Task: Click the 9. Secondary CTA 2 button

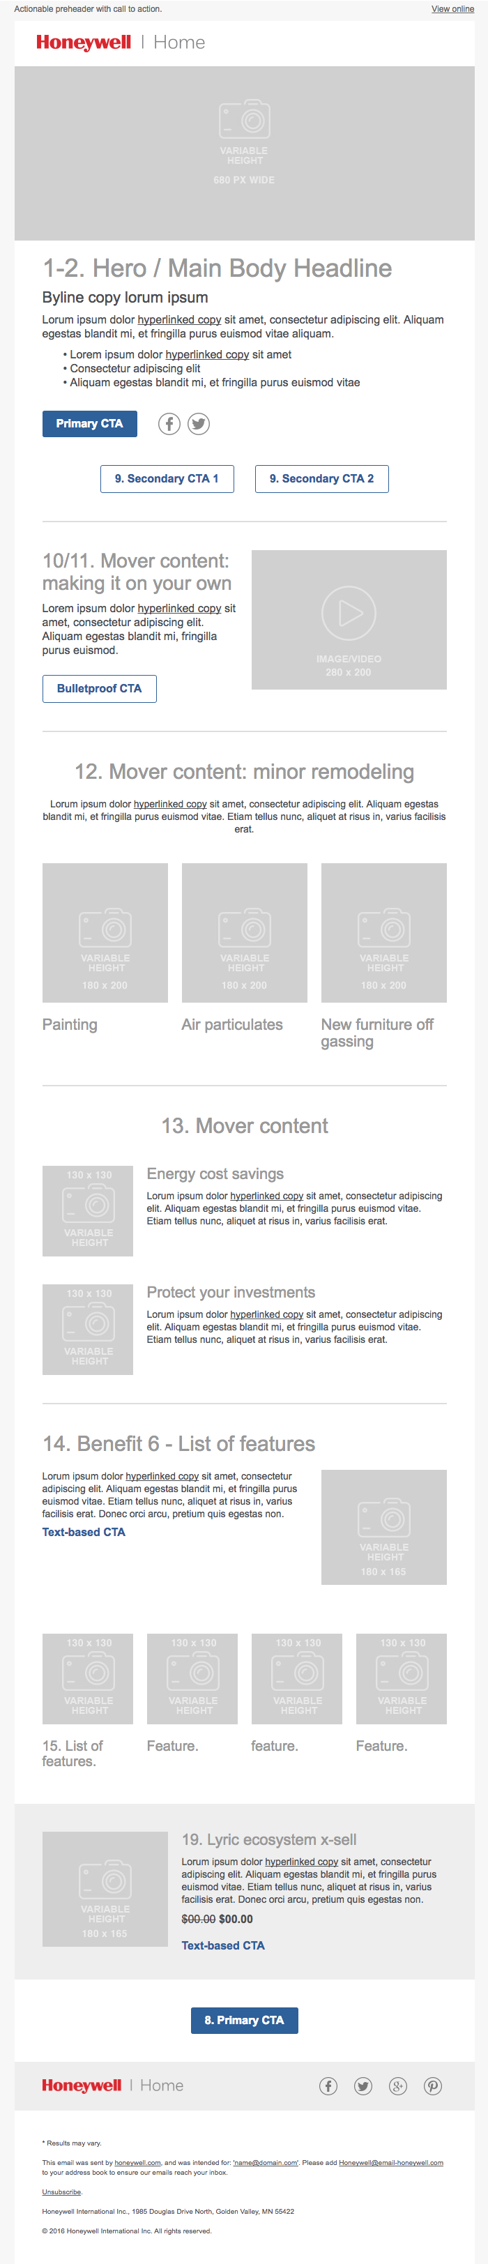Action: [322, 479]
